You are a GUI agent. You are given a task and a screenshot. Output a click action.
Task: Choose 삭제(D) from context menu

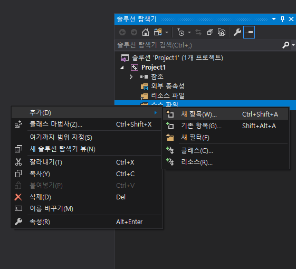click(x=87, y=197)
